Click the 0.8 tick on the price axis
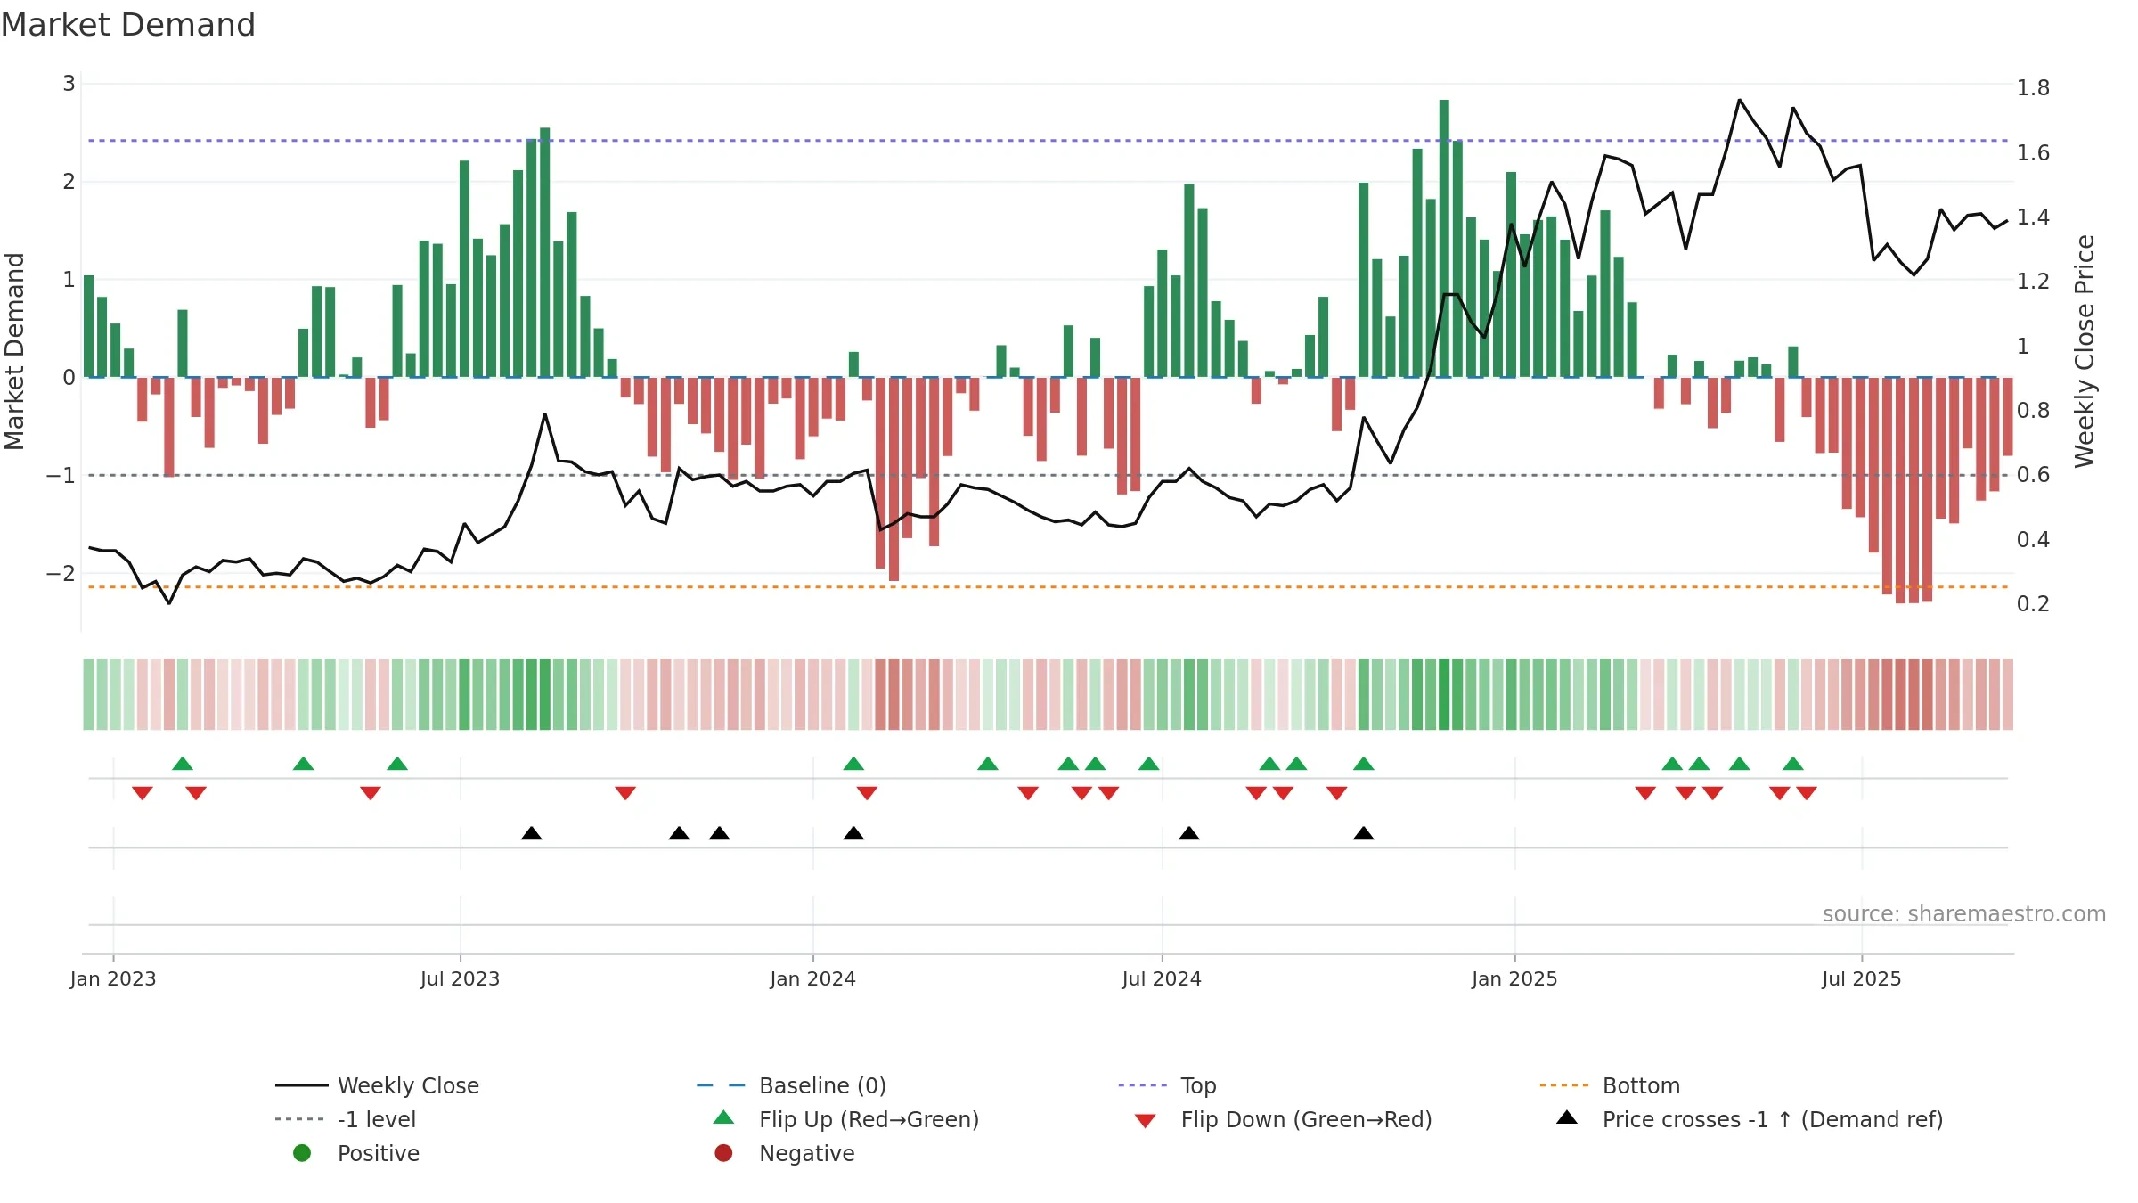The height and width of the screenshot is (1203, 2138). click(x=2033, y=410)
